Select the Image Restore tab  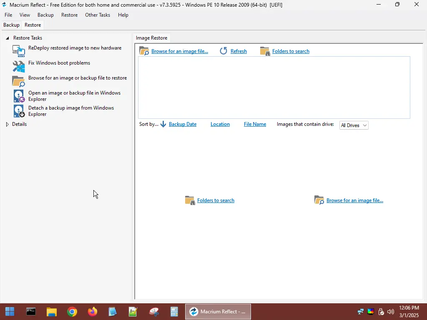tap(152, 38)
